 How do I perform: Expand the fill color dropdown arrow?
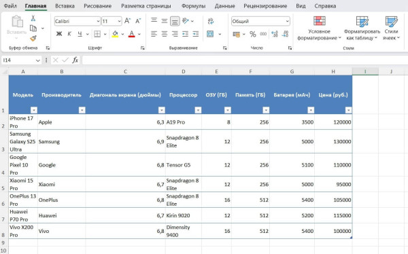(122, 34)
